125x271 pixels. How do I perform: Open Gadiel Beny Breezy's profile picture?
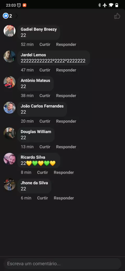coord(9,31)
